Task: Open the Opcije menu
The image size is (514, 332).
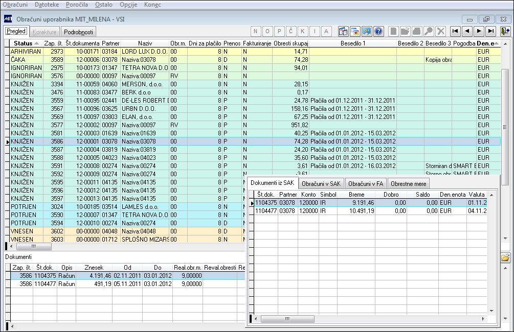Action: pos(128,5)
